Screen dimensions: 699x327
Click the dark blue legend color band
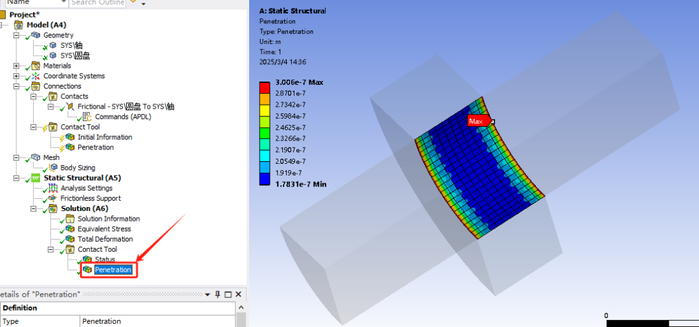(265, 180)
